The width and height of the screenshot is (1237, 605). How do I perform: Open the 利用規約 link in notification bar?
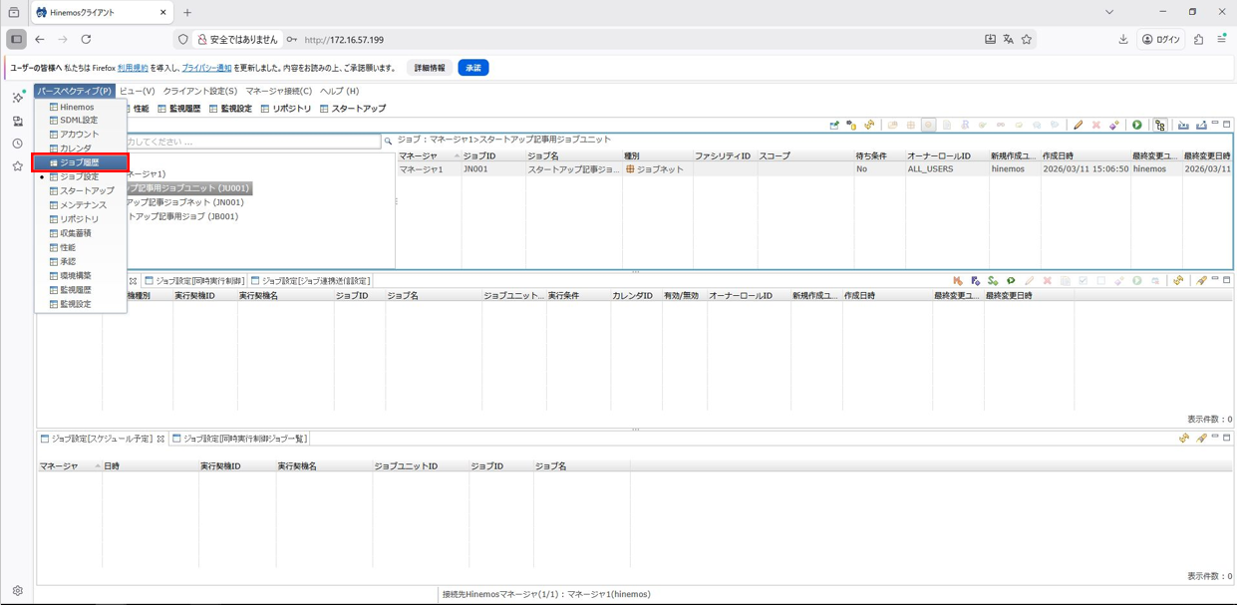pyautogui.click(x=133, y=68)
